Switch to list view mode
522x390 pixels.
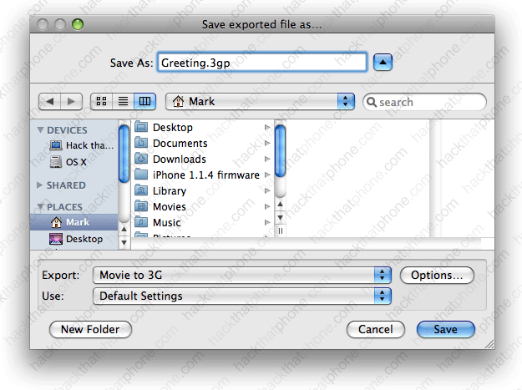pyautogui.click(x=124, y=101)
